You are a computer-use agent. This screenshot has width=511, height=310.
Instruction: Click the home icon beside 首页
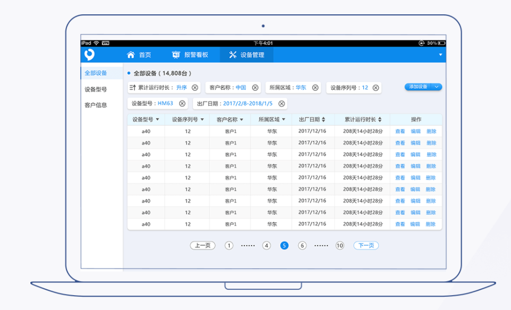(x=131, y=55)
